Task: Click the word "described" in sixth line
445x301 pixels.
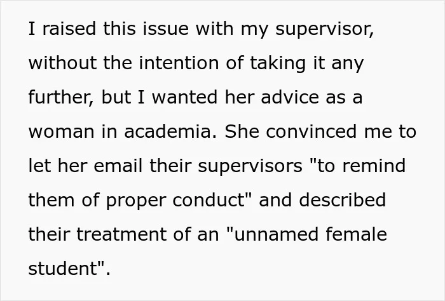Action: pyautogui.click(x=342, y=200)
